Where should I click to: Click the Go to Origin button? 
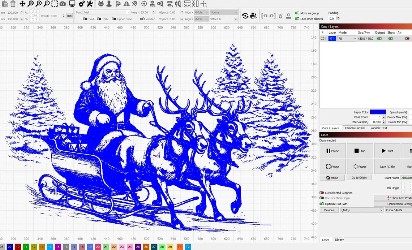coord(359,178)
